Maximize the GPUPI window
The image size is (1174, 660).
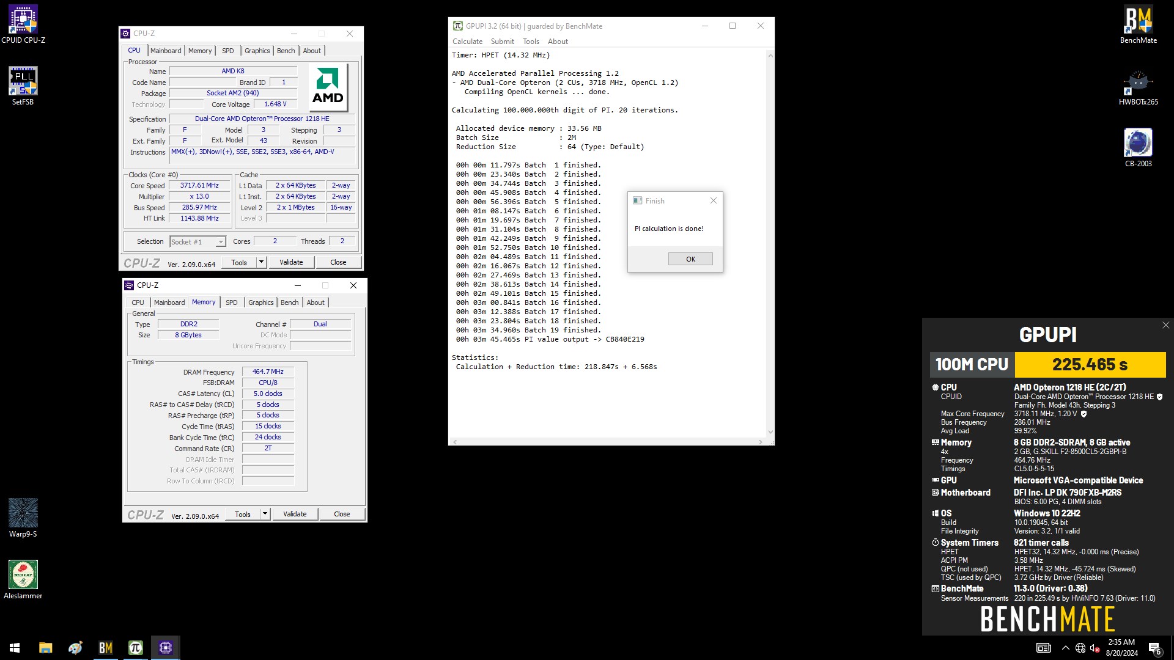[x=733, y=26]
